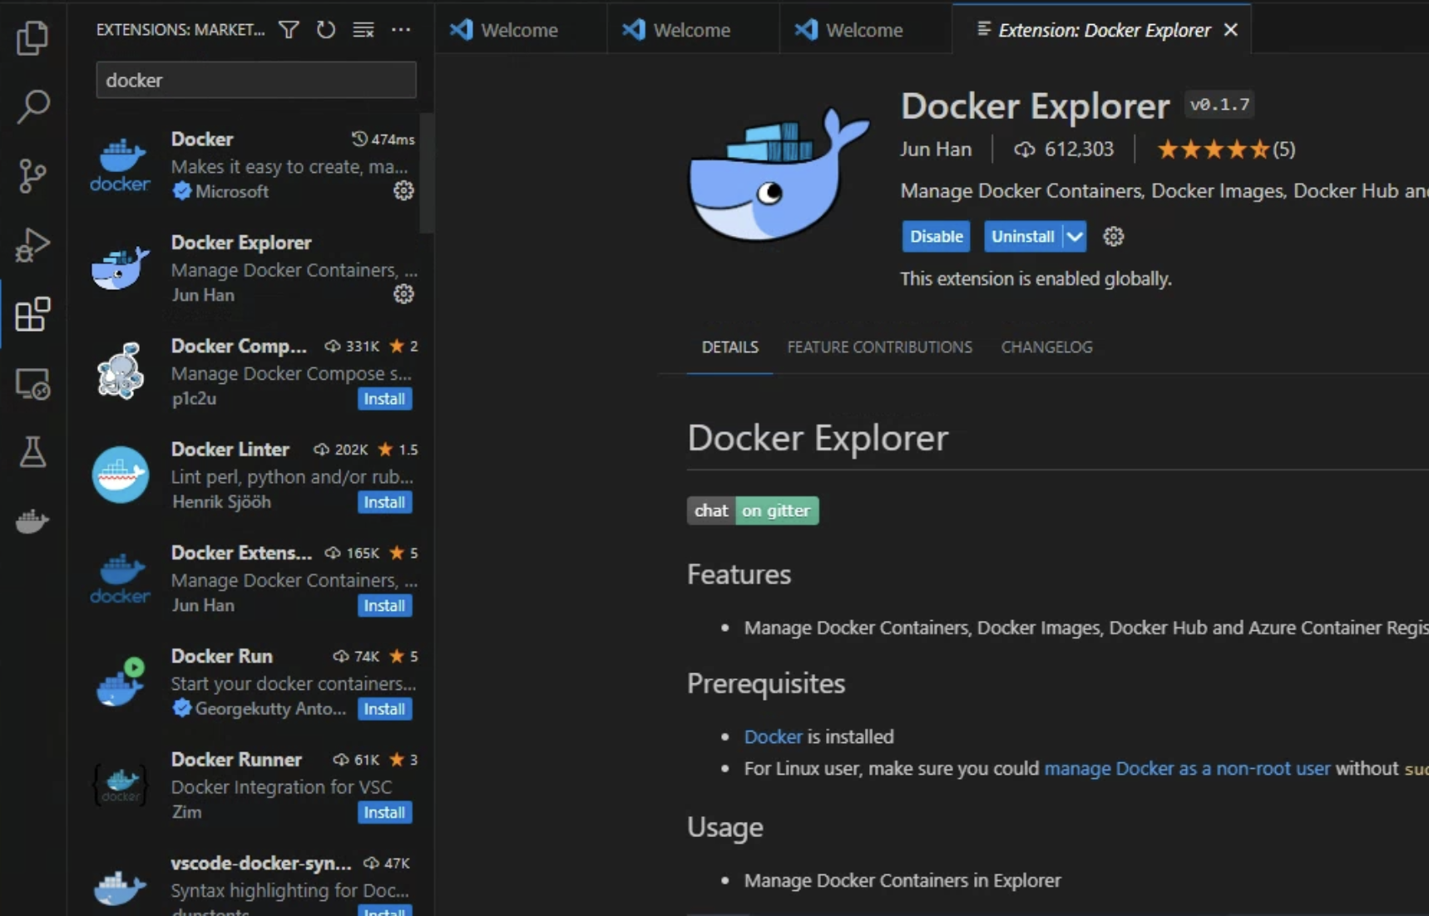Viewport: 1429px width, 916px height.
Task: Select Docker Explorer in extensions list
Action: point(252,268)
